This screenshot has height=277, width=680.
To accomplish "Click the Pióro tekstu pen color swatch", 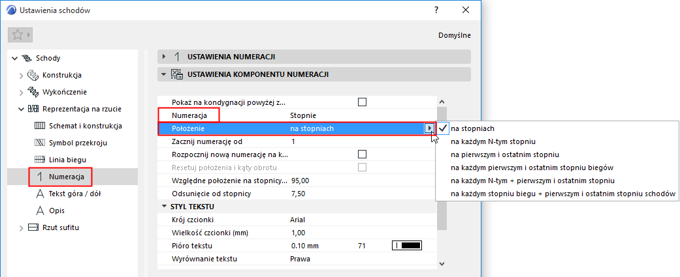I will [407, 246].
